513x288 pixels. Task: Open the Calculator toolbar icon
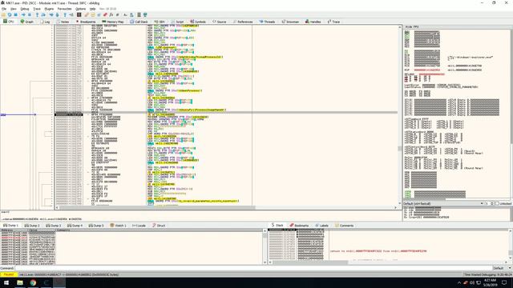point(139,14)
